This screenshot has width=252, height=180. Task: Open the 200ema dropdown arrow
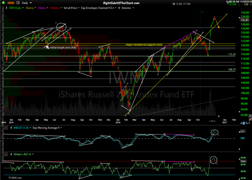tap(61, 8)
